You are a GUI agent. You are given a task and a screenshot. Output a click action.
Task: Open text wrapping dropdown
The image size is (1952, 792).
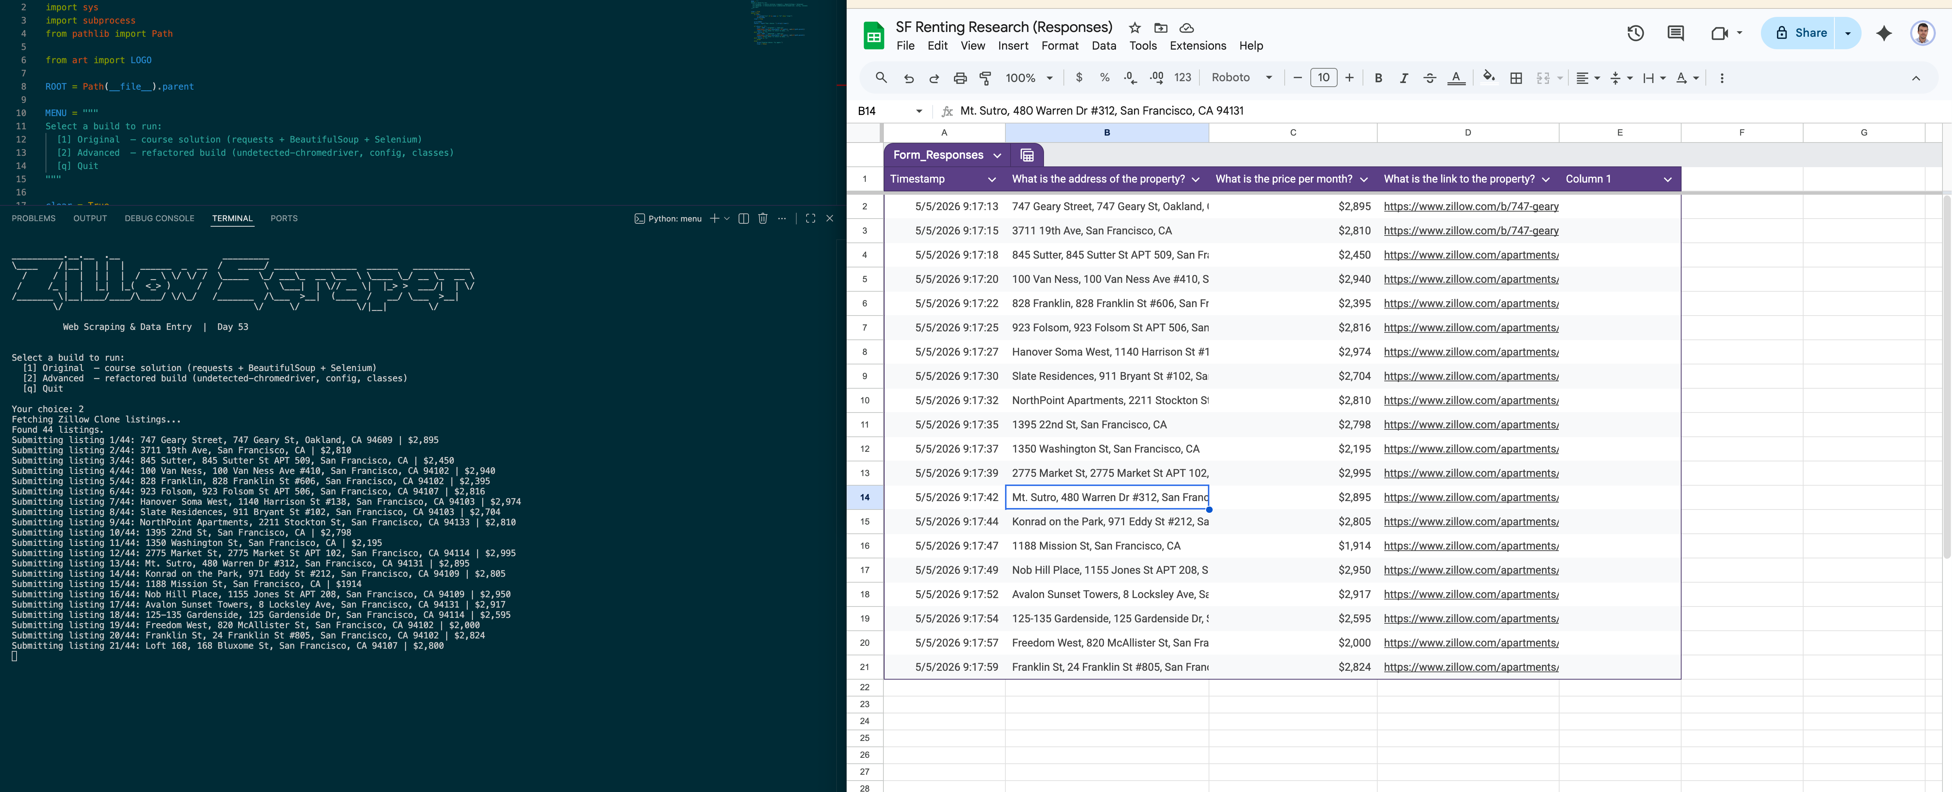(x=1654, y=78)
